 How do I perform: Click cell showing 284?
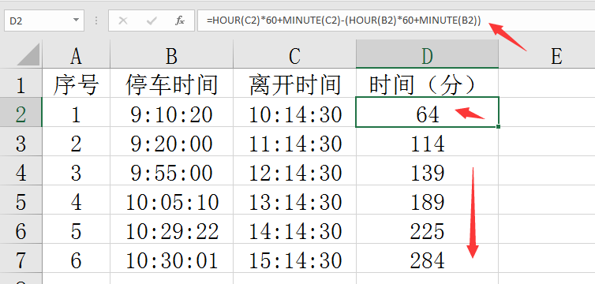click(x=427, y=258)
